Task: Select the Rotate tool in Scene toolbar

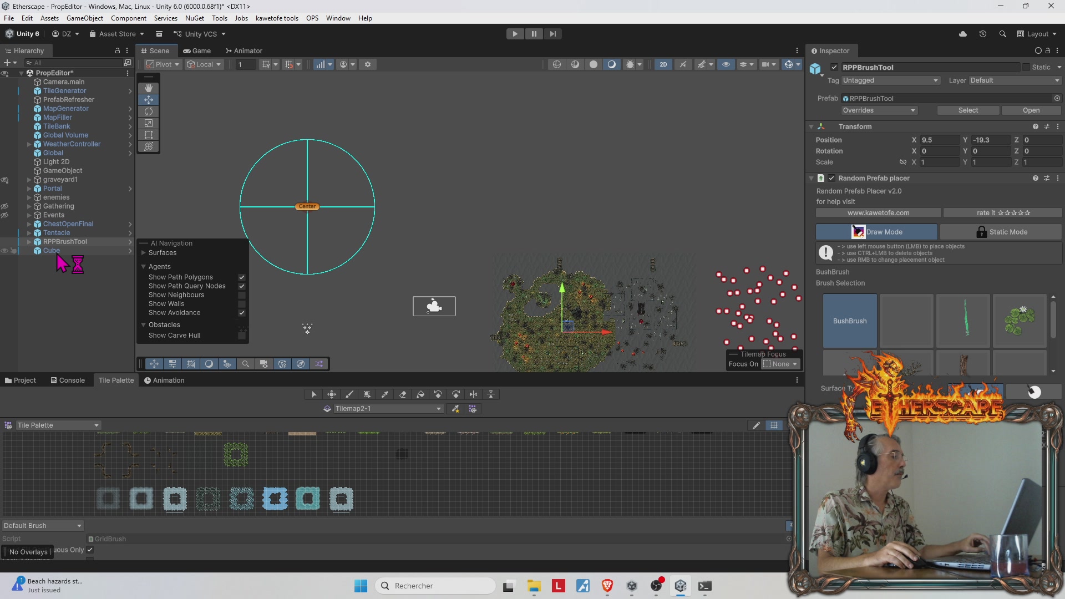Action: (x=149, y=111)
